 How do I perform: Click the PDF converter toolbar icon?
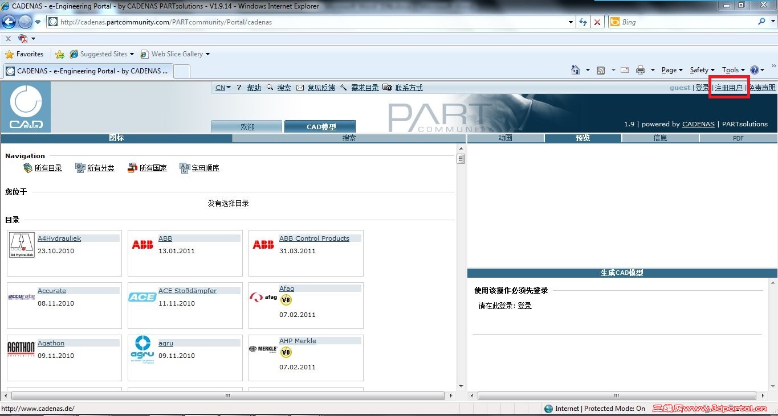[x=23, y=39]
